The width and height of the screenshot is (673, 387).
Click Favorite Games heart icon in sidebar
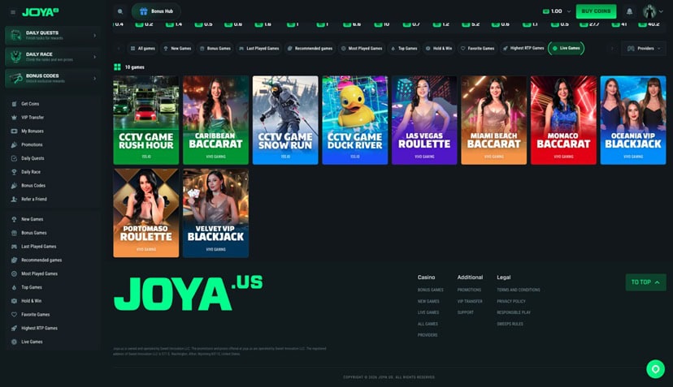tap(14, 315)
